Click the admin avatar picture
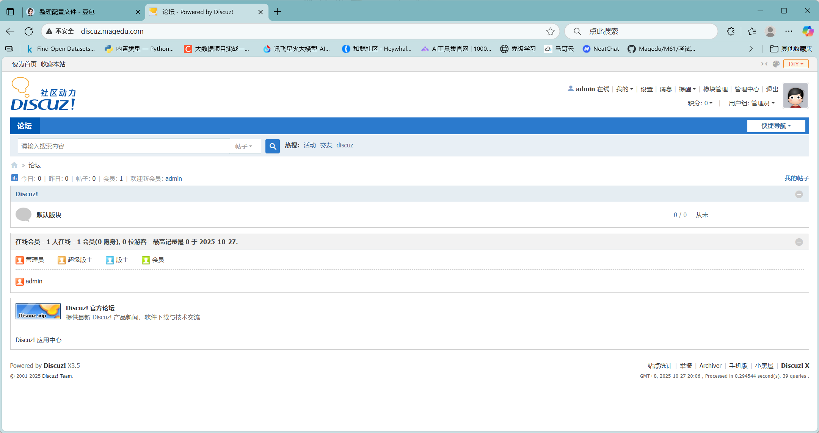 point(795,96)
